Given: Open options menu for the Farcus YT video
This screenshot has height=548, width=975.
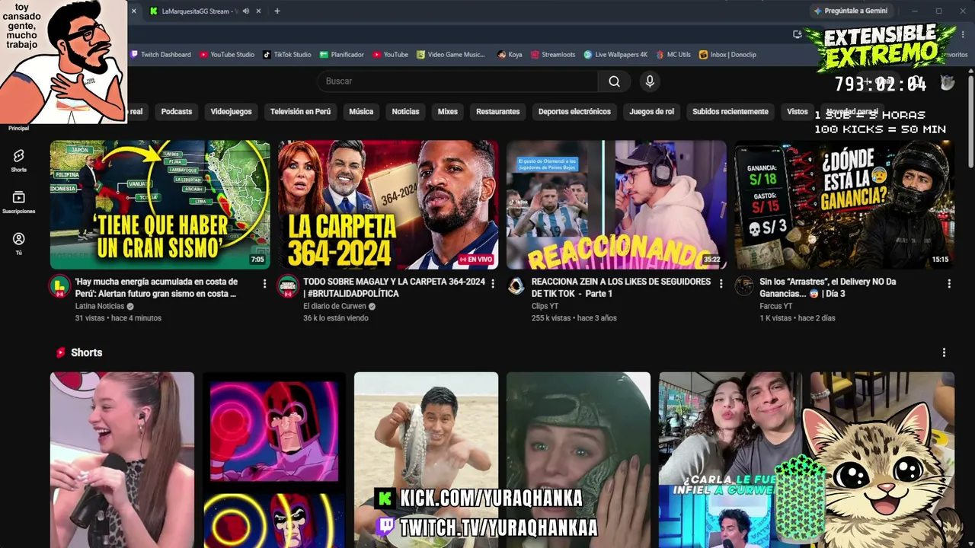Looking at the screenshot, I should (x=949, y=283).
